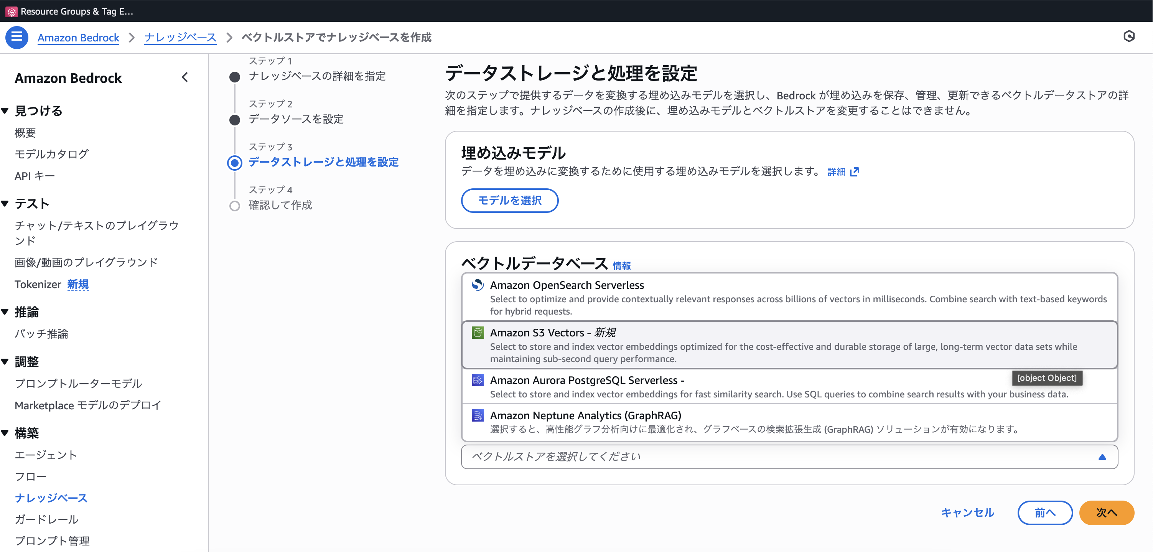This screenshot has height=552, width=1153.
Task: Click the external link icon next to 詳細
Action: point(855,172)
